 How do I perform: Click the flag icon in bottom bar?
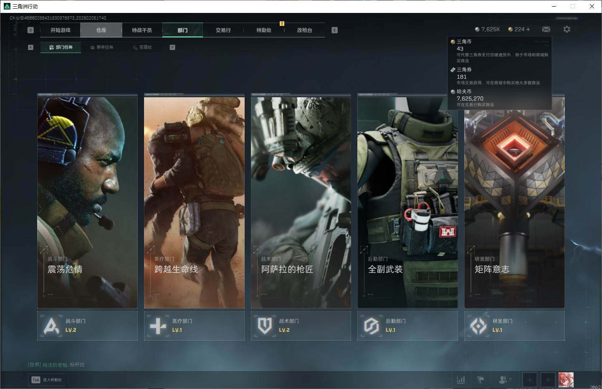[x=481, y=380]
